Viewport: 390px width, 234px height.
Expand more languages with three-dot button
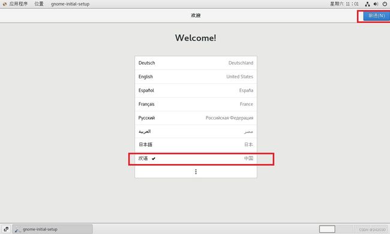tap(196, 172)
